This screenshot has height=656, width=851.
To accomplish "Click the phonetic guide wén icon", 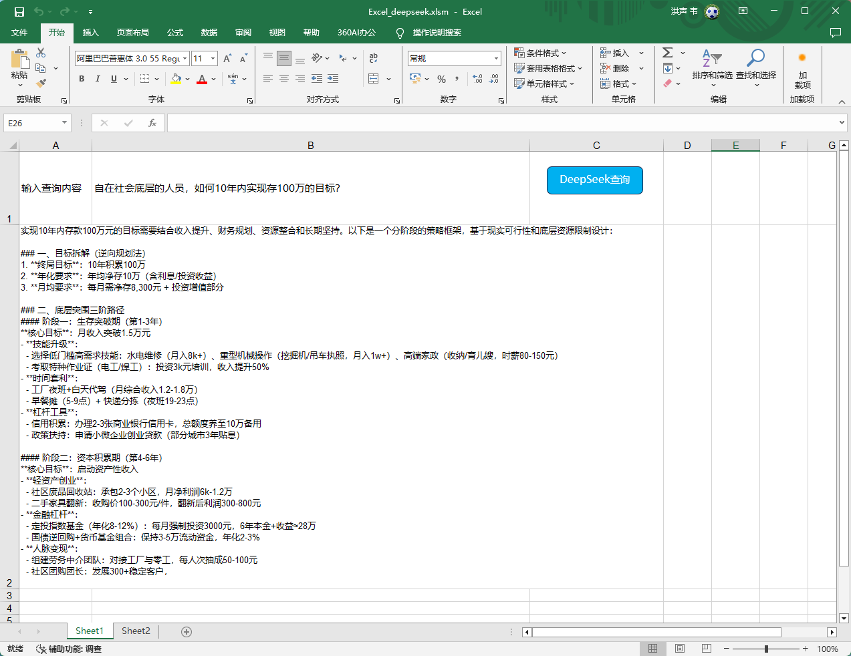I will (233, 79).
